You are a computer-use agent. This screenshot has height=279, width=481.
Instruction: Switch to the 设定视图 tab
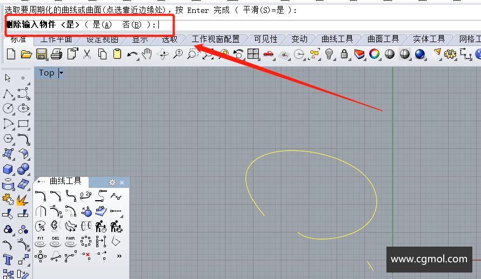[x=102, y=39]
